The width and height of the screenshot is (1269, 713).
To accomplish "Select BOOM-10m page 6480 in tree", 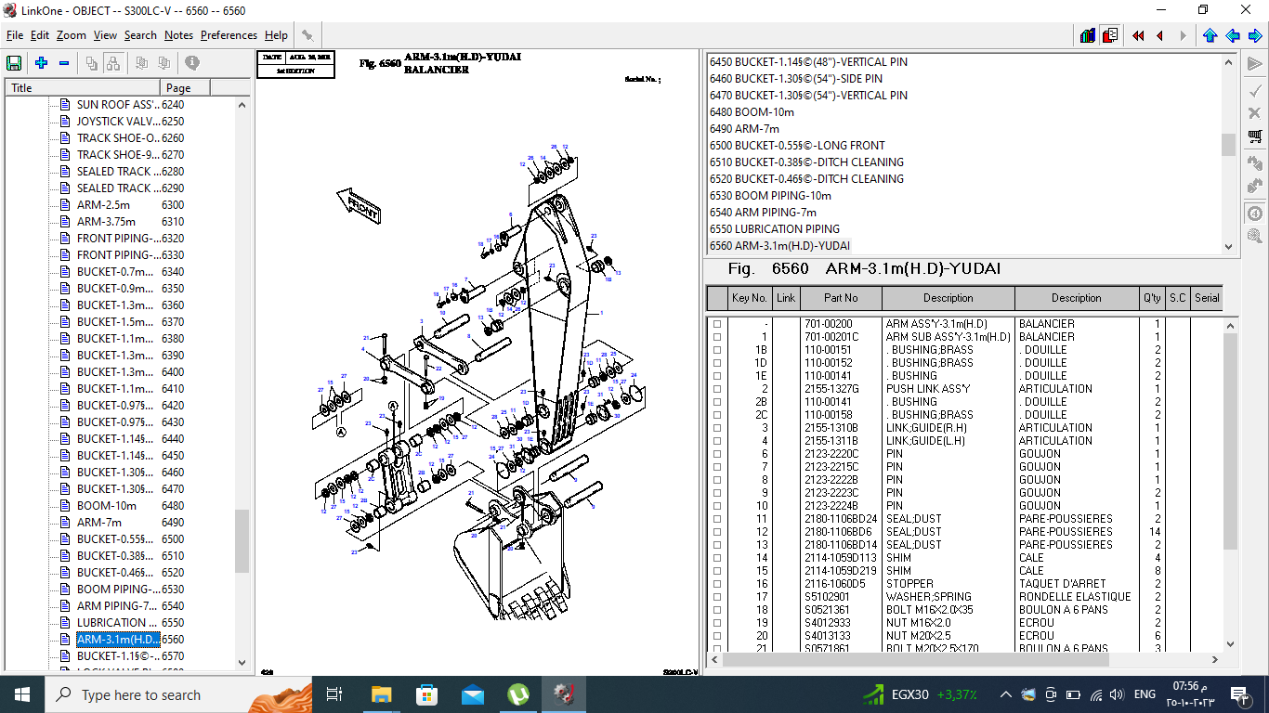I will (x=106, y=506).
